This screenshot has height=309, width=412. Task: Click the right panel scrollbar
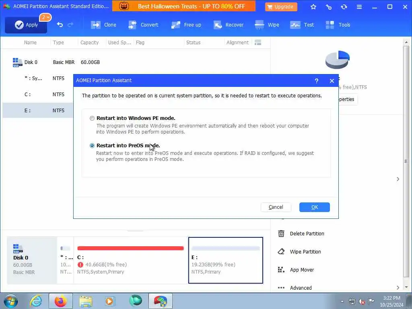(406, 161)
